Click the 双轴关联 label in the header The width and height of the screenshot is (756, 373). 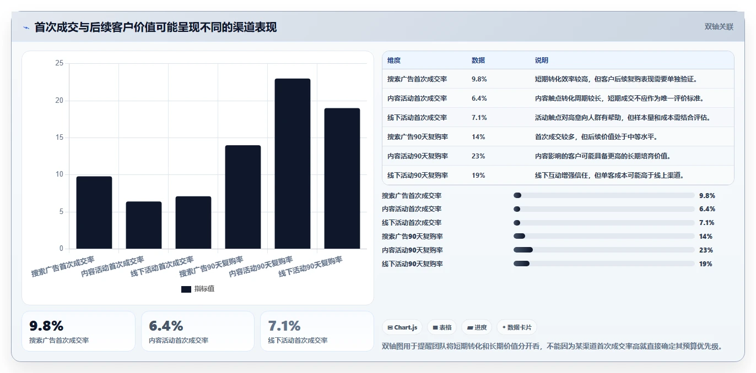pyautogui.click(x=719, y=27)
